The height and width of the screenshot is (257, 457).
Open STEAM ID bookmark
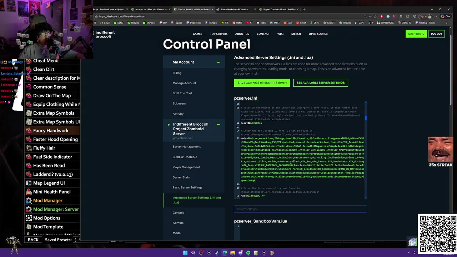(x=405, y=23)
